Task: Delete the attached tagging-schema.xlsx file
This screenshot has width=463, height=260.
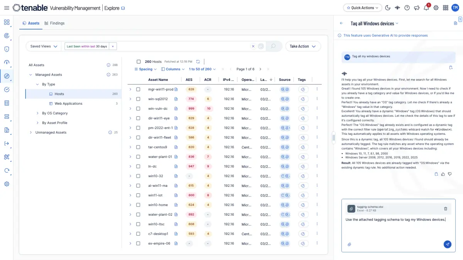Action: (x=446, y=209)
